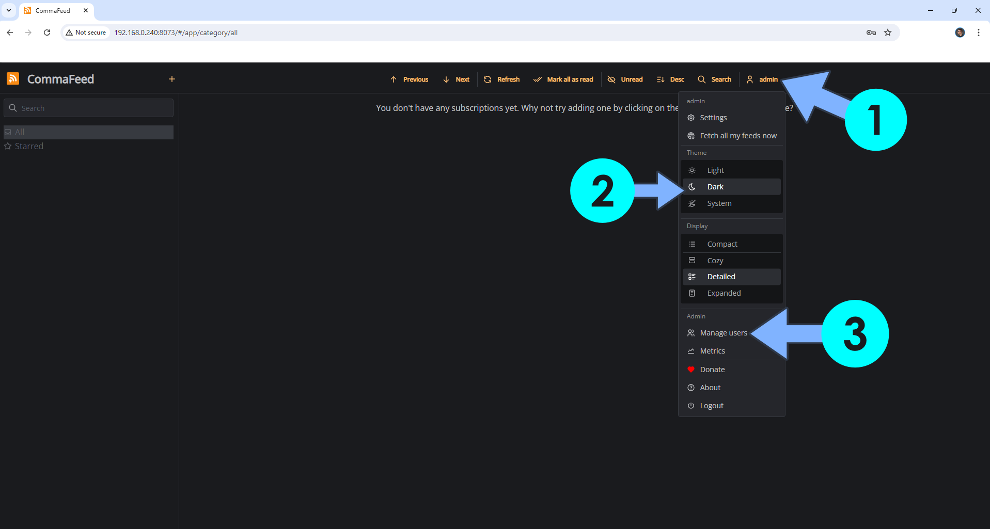Reload the page with browser refresh

(47, 33)
